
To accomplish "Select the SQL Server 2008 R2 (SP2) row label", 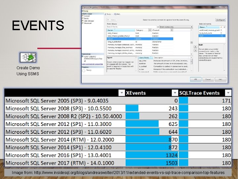I will (63, 116).
